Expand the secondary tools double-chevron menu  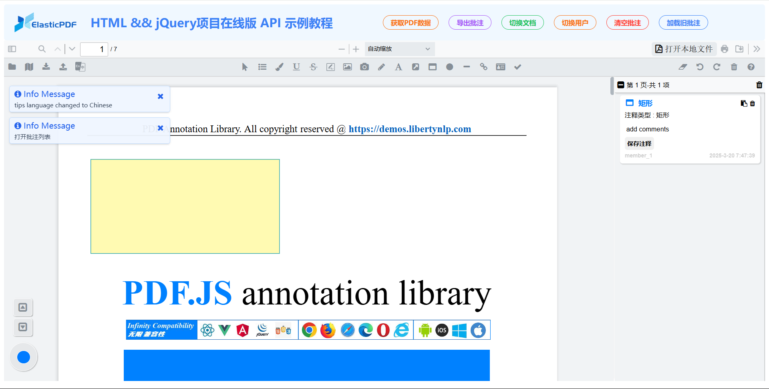click(756, 49)
